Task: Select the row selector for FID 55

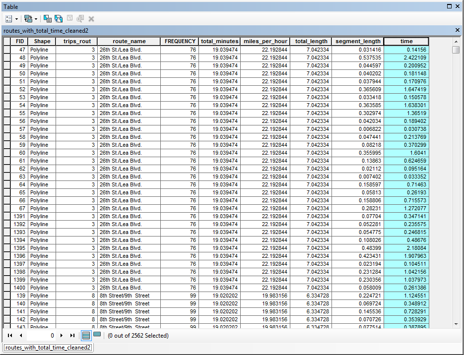Action: point(7,113)
